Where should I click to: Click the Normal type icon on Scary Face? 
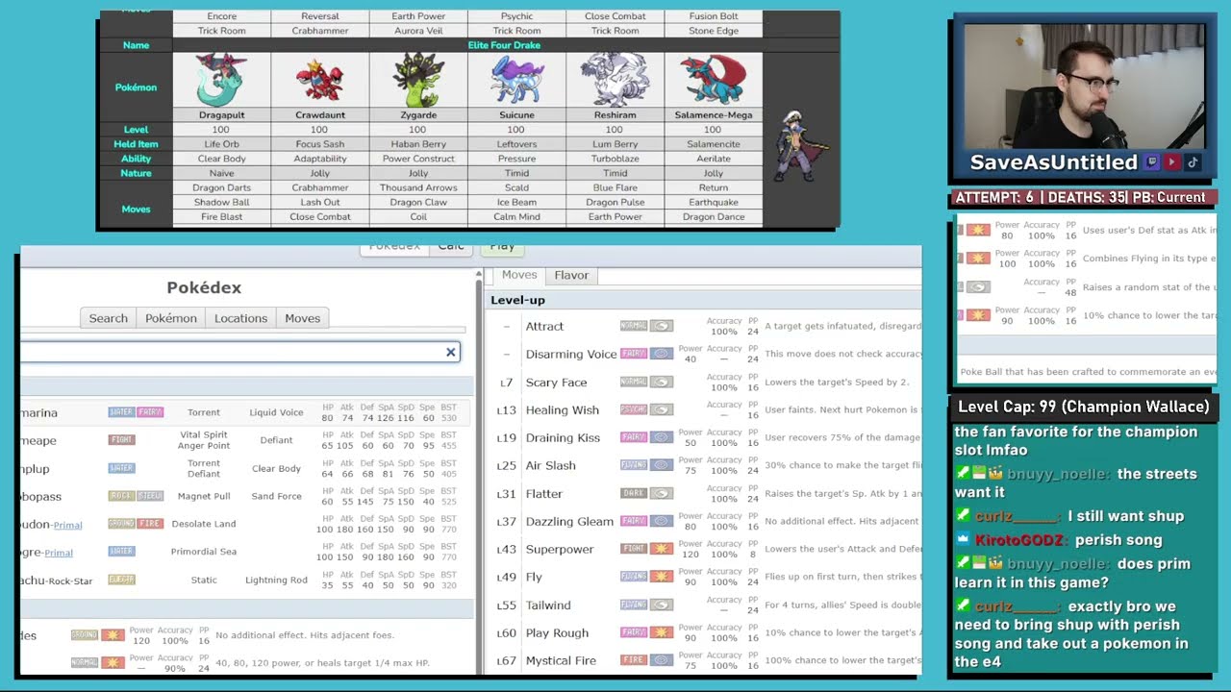coord(634,382)
